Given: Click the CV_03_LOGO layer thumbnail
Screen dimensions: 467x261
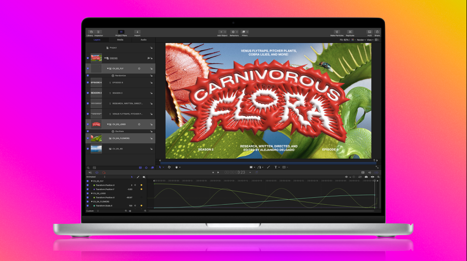Looking at the screenshot, I should 96,124.
